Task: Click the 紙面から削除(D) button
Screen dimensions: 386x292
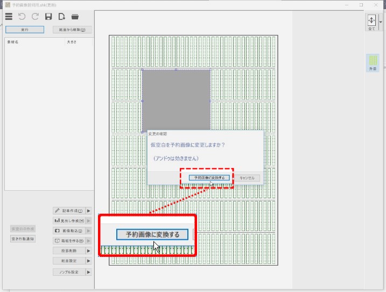Action: pyautogui.click(x=72, y=30)
